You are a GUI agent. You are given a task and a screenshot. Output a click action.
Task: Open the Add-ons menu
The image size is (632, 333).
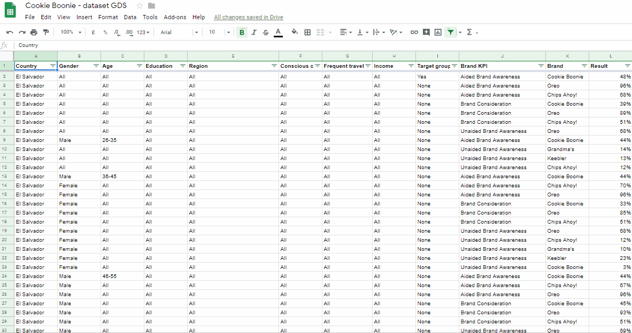coord(175,17)
